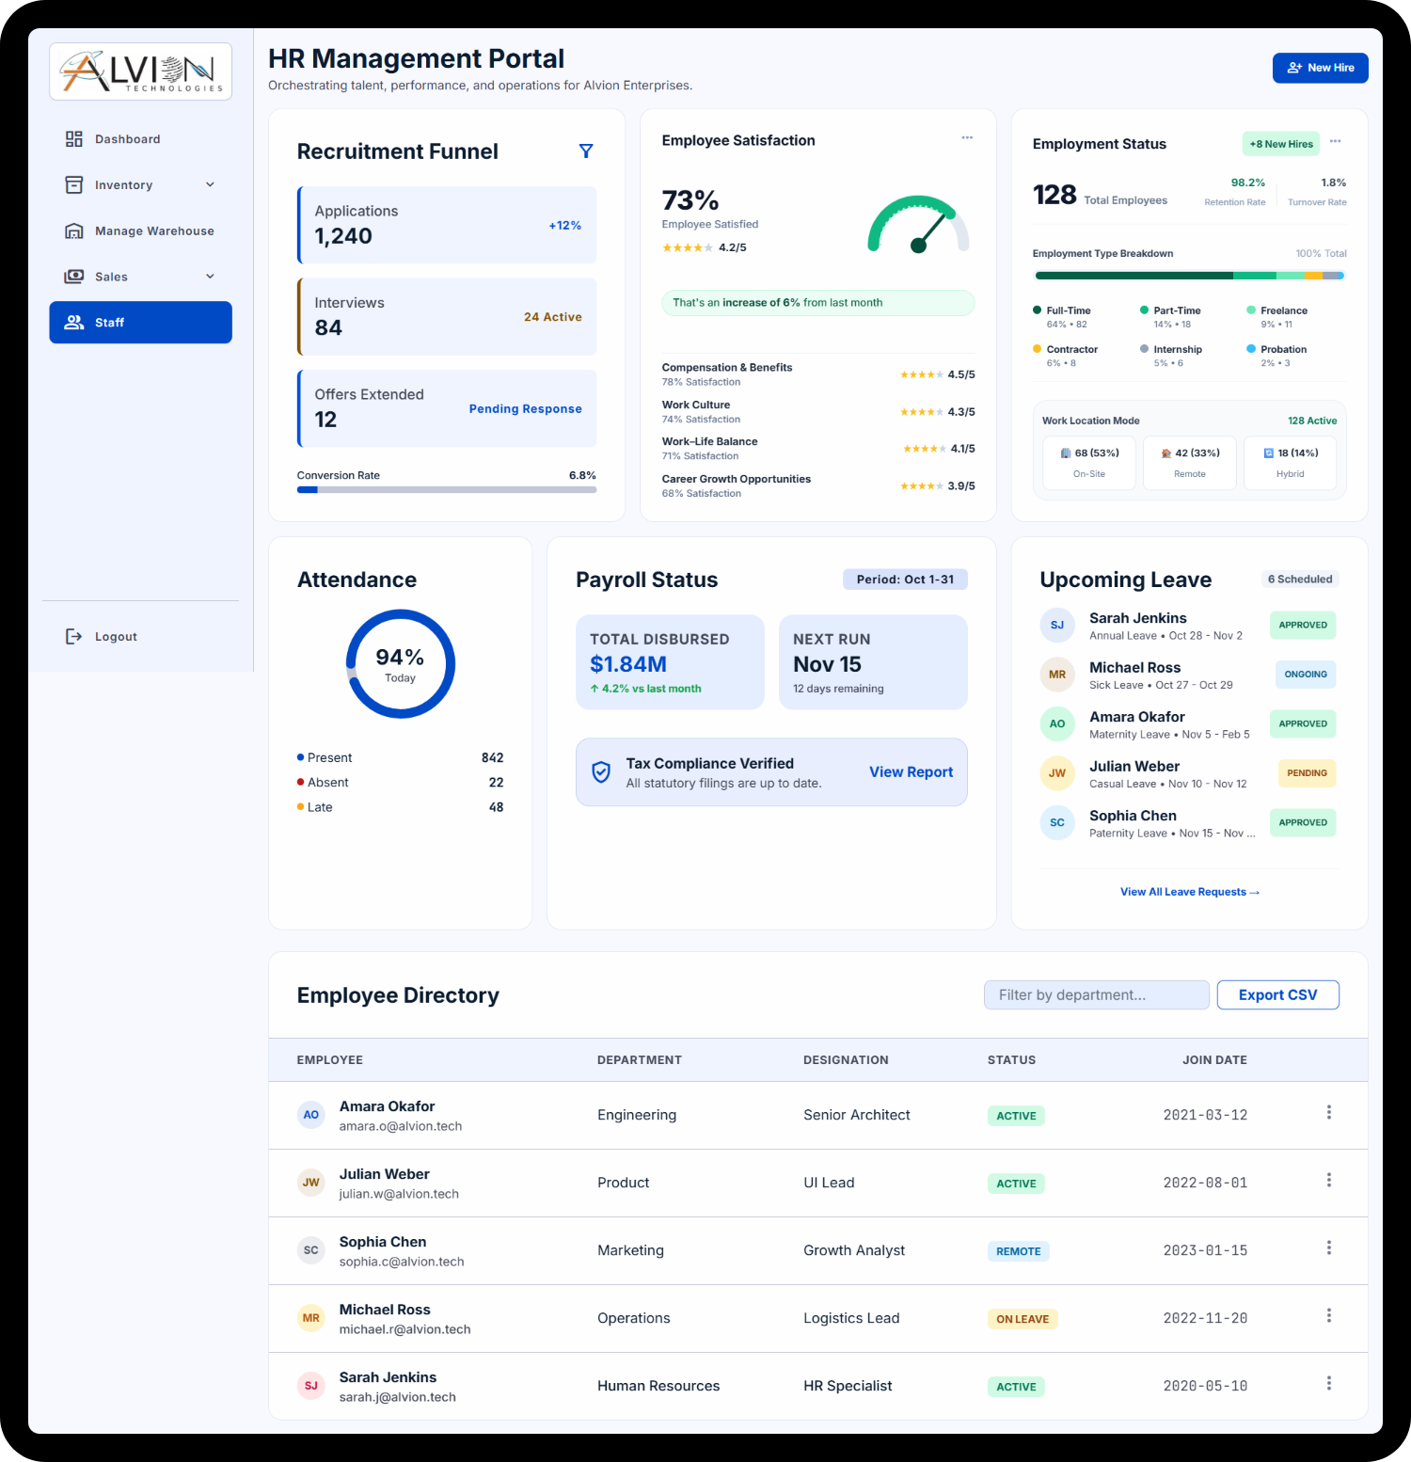The width and height of the screenshot is (1411, 1462).
Task: Click the attendance 94% Today ring
Action: tap(401, 664)
